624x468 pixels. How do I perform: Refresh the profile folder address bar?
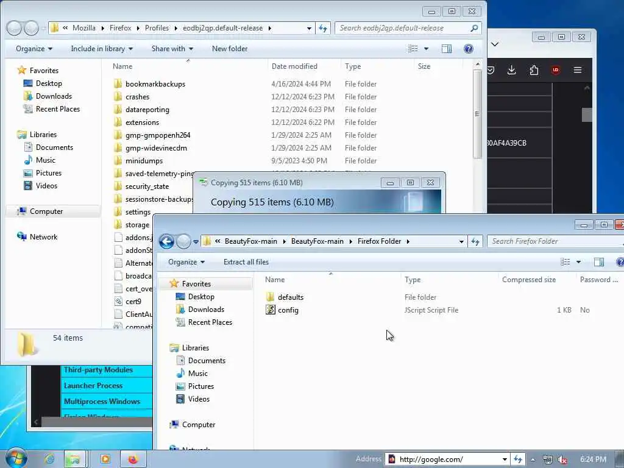[x=323, y=28]
